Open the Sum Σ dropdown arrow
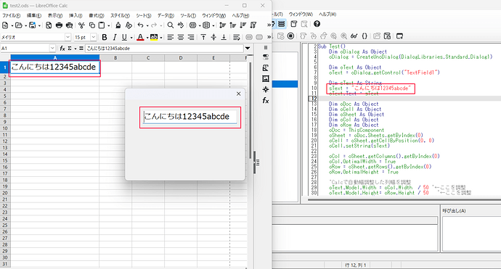The width and height of the screenshot is (501, 269). pos(76,49)
